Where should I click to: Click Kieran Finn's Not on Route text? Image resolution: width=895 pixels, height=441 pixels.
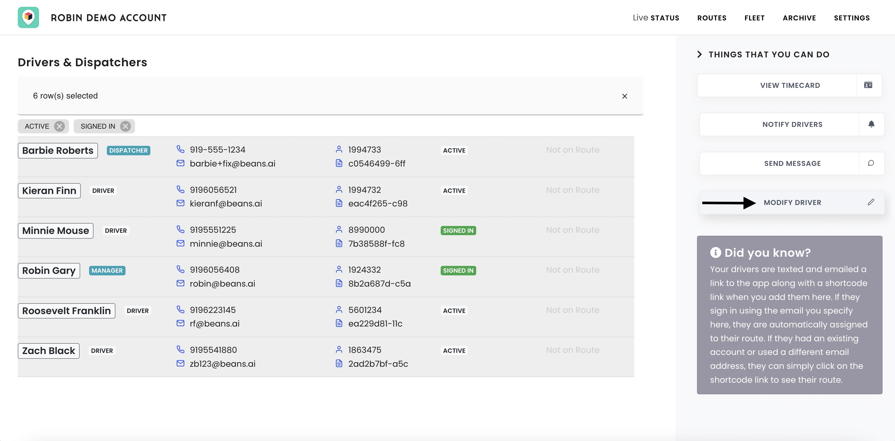click(x=573, y=190)
